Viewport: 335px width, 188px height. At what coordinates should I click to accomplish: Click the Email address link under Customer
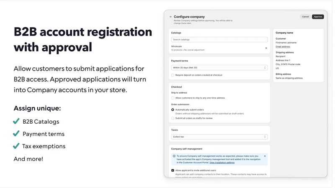click(283, 47)
